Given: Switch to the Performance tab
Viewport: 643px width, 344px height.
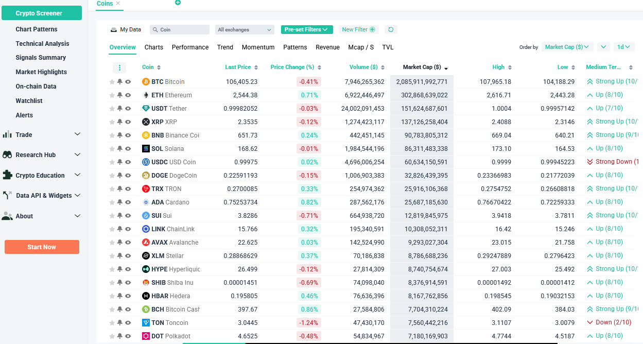Looking at the screenshot, I should [190, 47].
